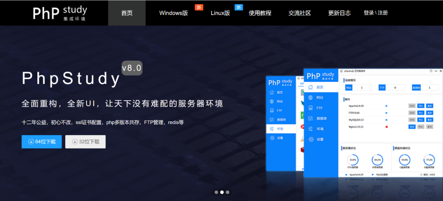Select the third carousel dot
This screenshot has width=443, height=201.
point(227,192)
